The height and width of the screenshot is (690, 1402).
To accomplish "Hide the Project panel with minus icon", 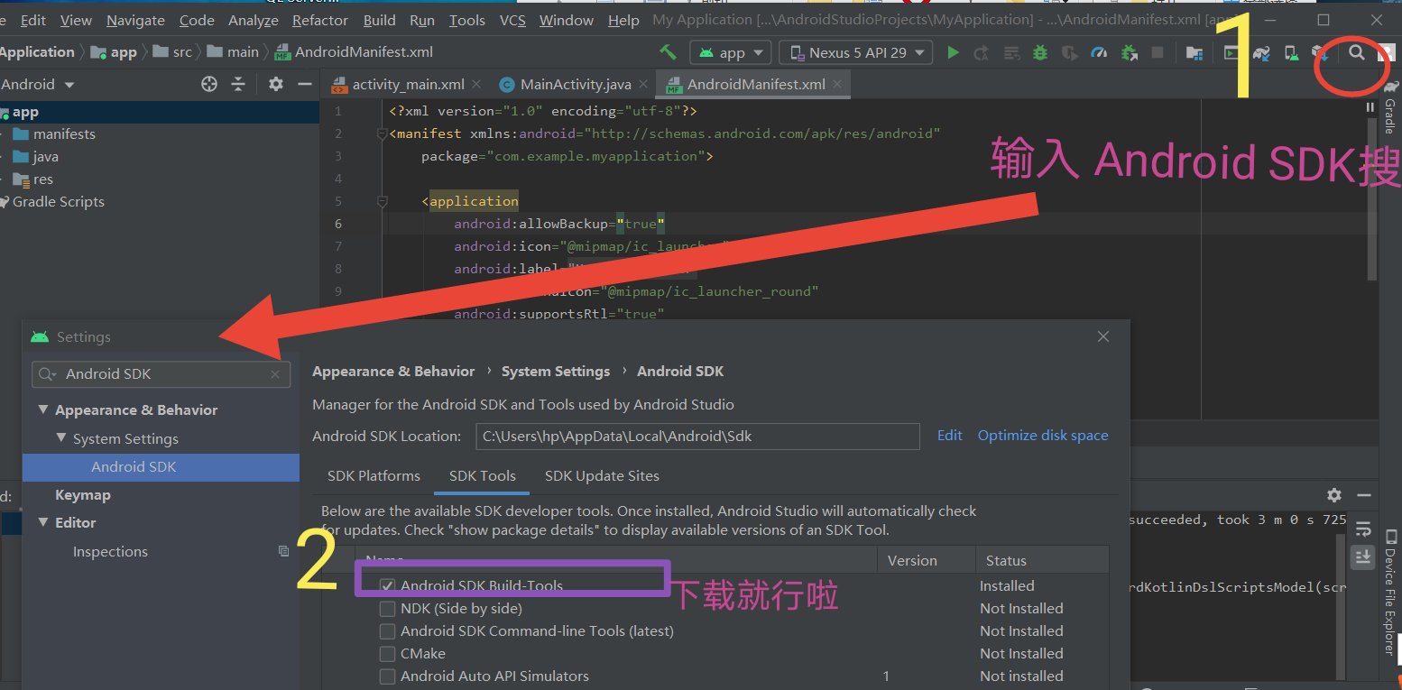I will [304, 84].
